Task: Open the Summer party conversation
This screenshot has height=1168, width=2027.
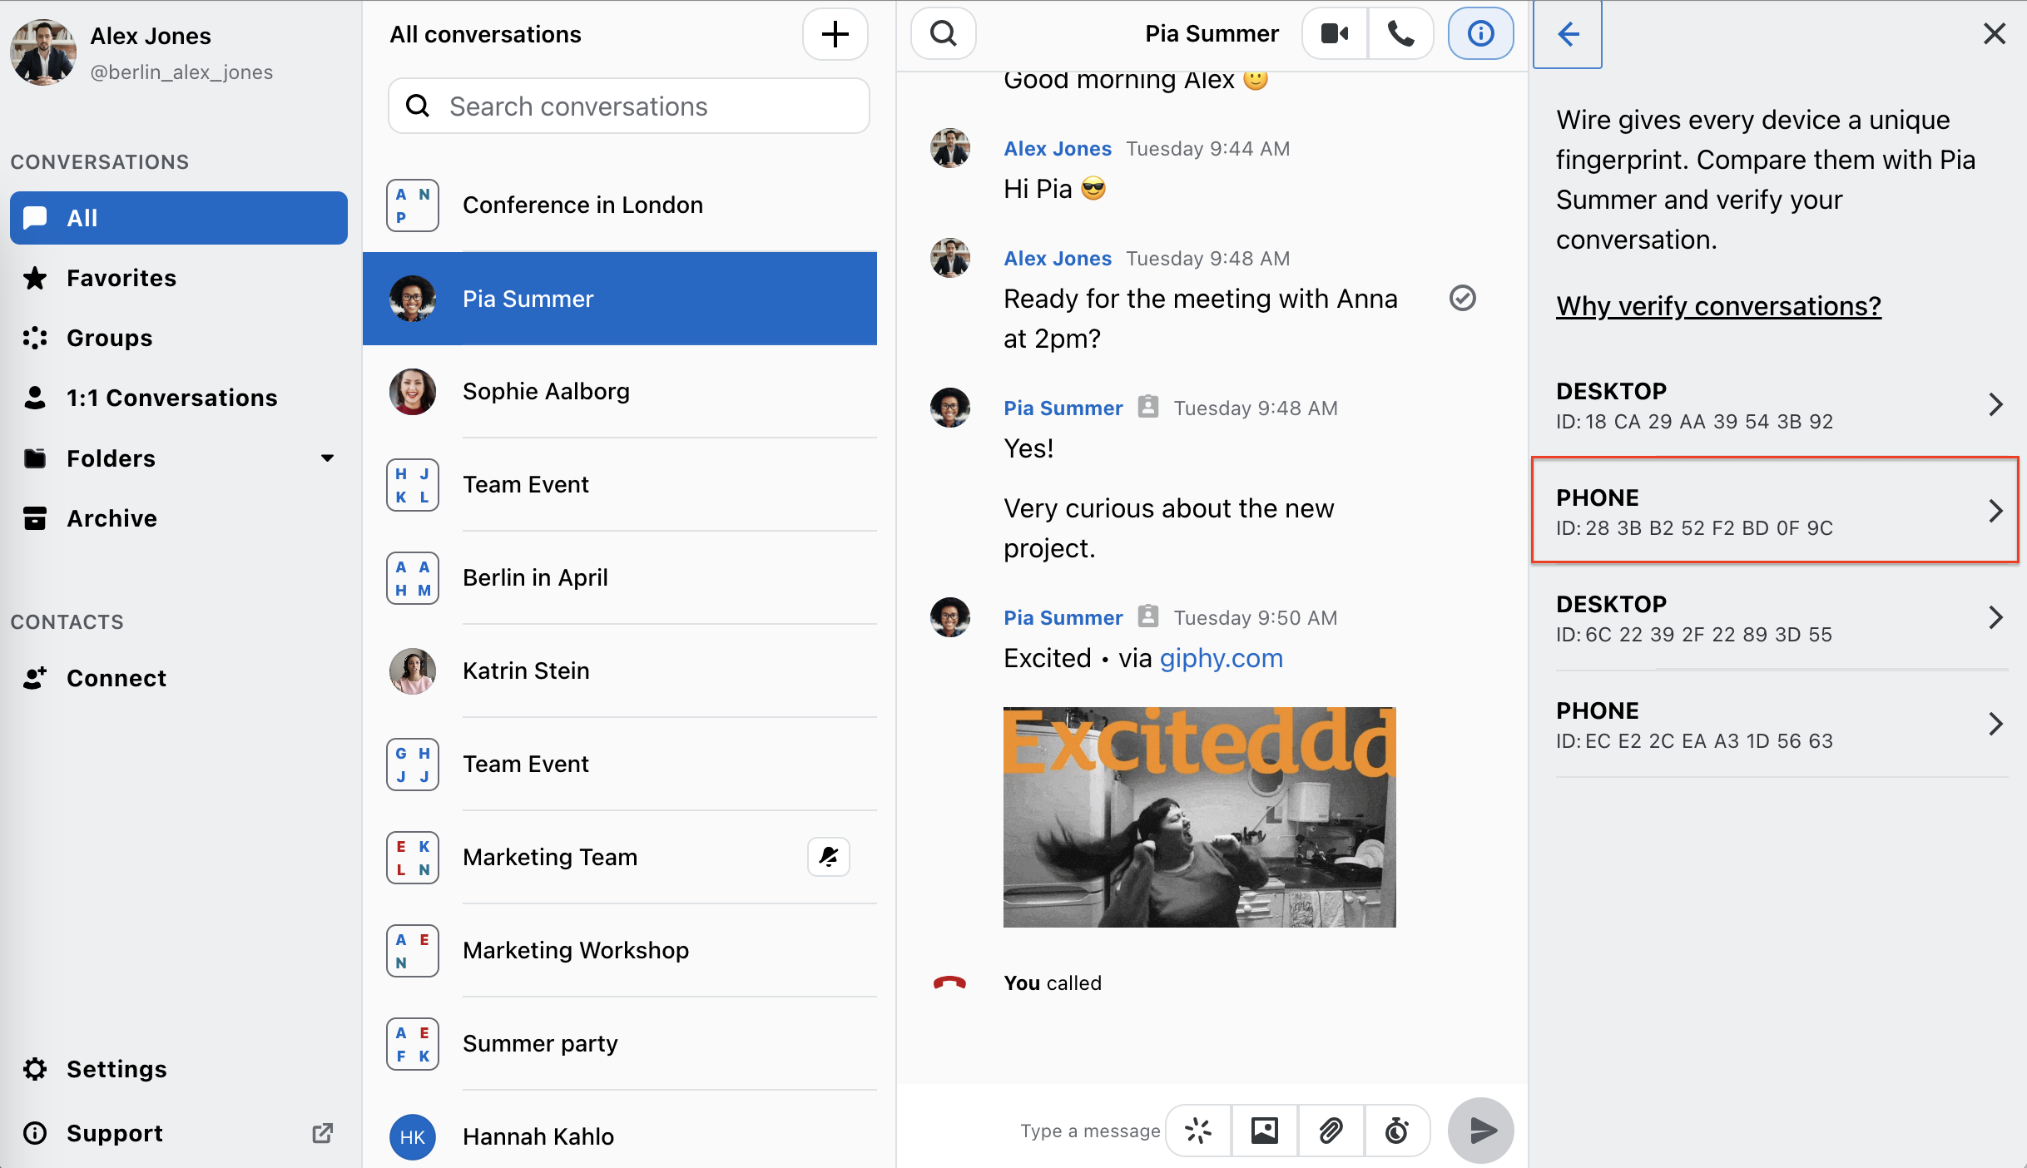Action: 620,1044
